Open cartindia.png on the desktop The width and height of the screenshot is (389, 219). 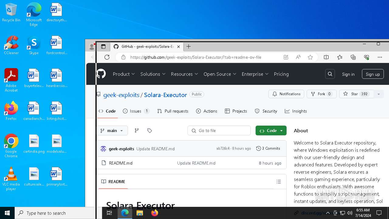[x=34, y=144]
